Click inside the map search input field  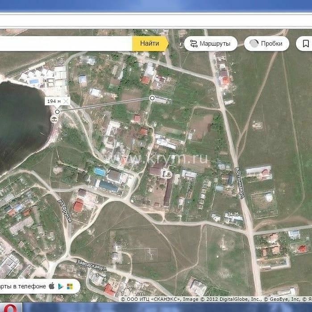[67, 44]
